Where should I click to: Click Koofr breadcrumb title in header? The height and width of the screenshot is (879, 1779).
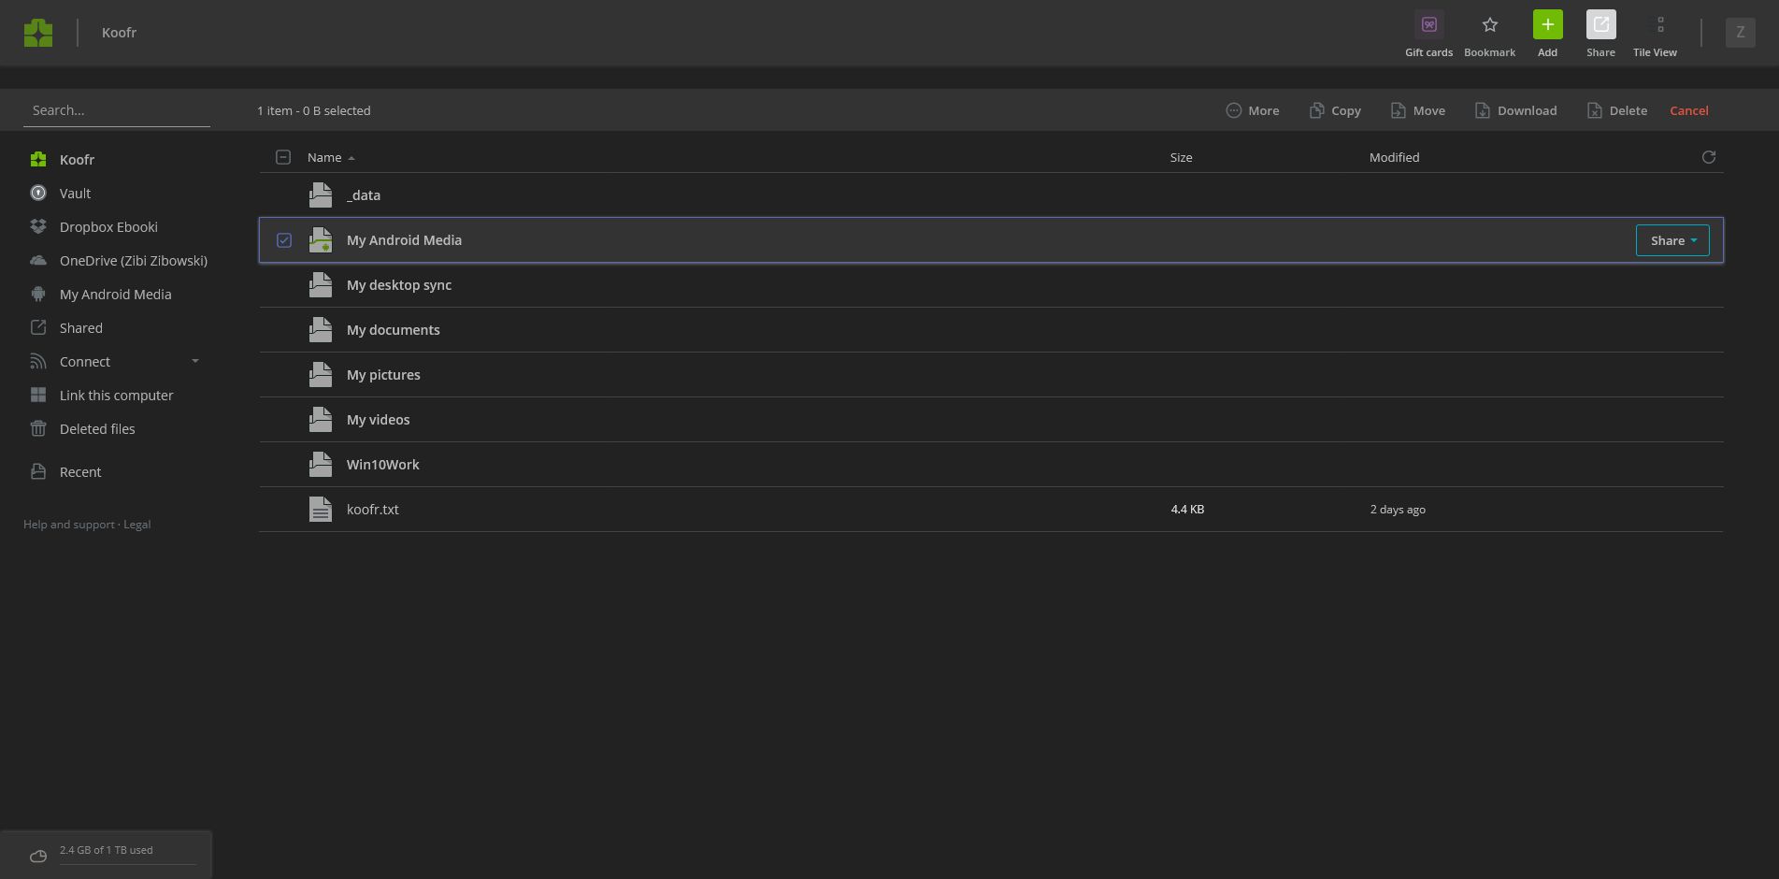(119, 32)
